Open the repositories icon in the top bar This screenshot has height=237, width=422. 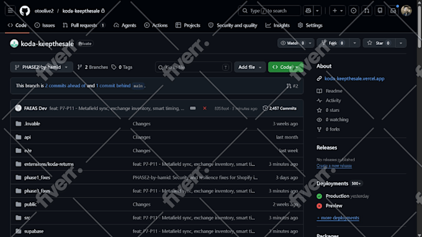(x=380, y=11)
